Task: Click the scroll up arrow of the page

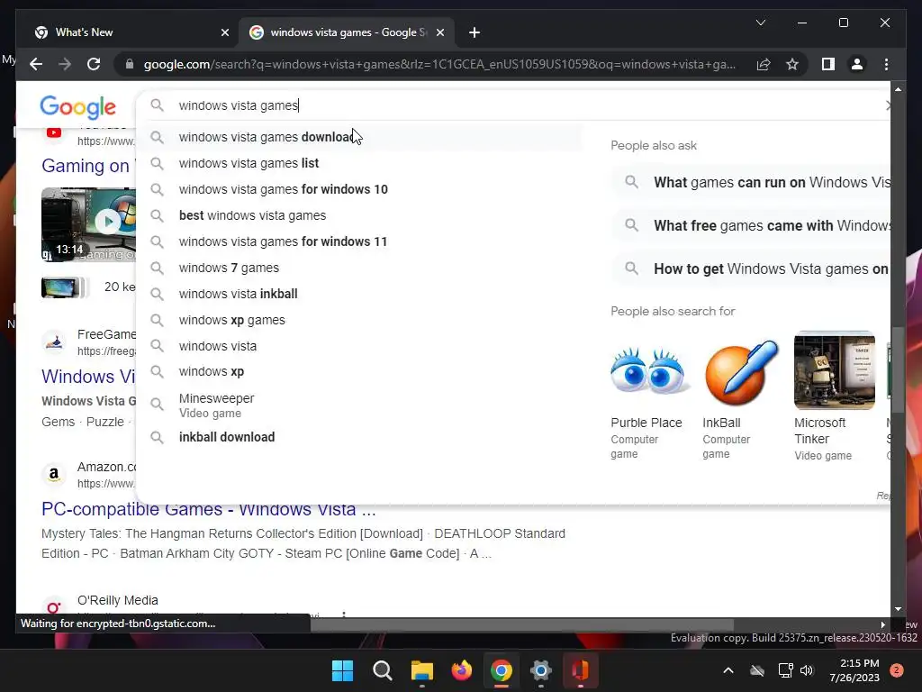Action: (898, 89)
